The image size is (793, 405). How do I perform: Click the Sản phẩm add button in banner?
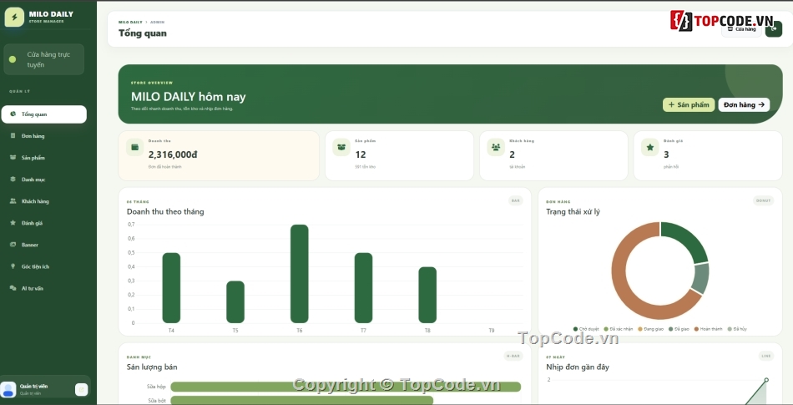[689, 104]
